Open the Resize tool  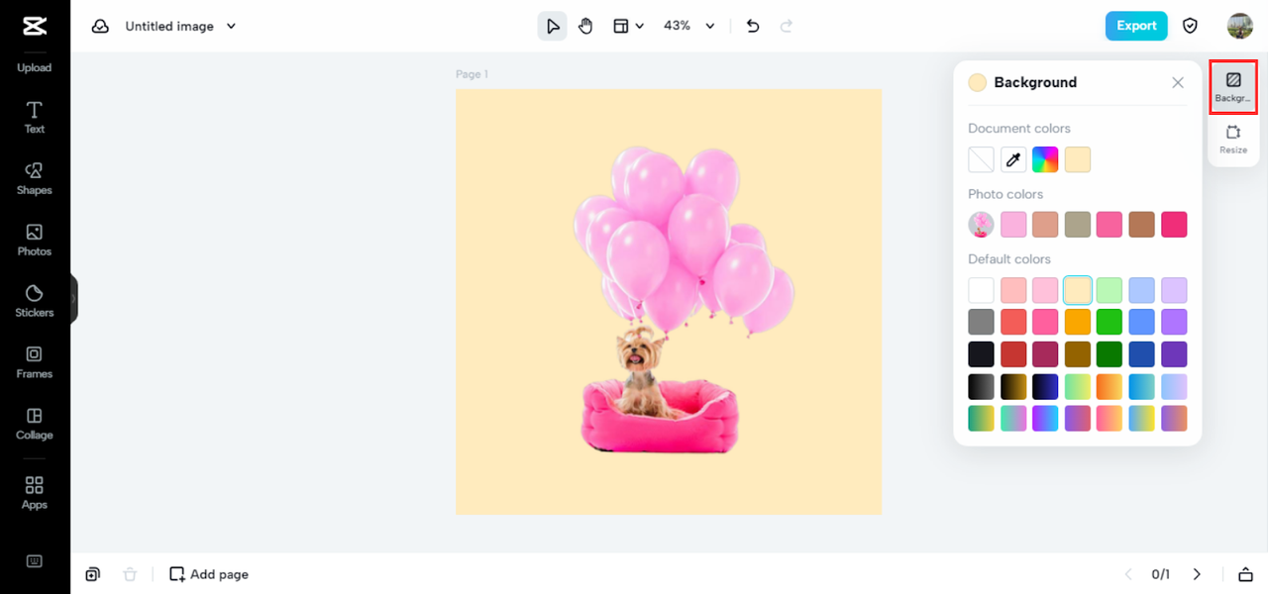click(1233, 140)
